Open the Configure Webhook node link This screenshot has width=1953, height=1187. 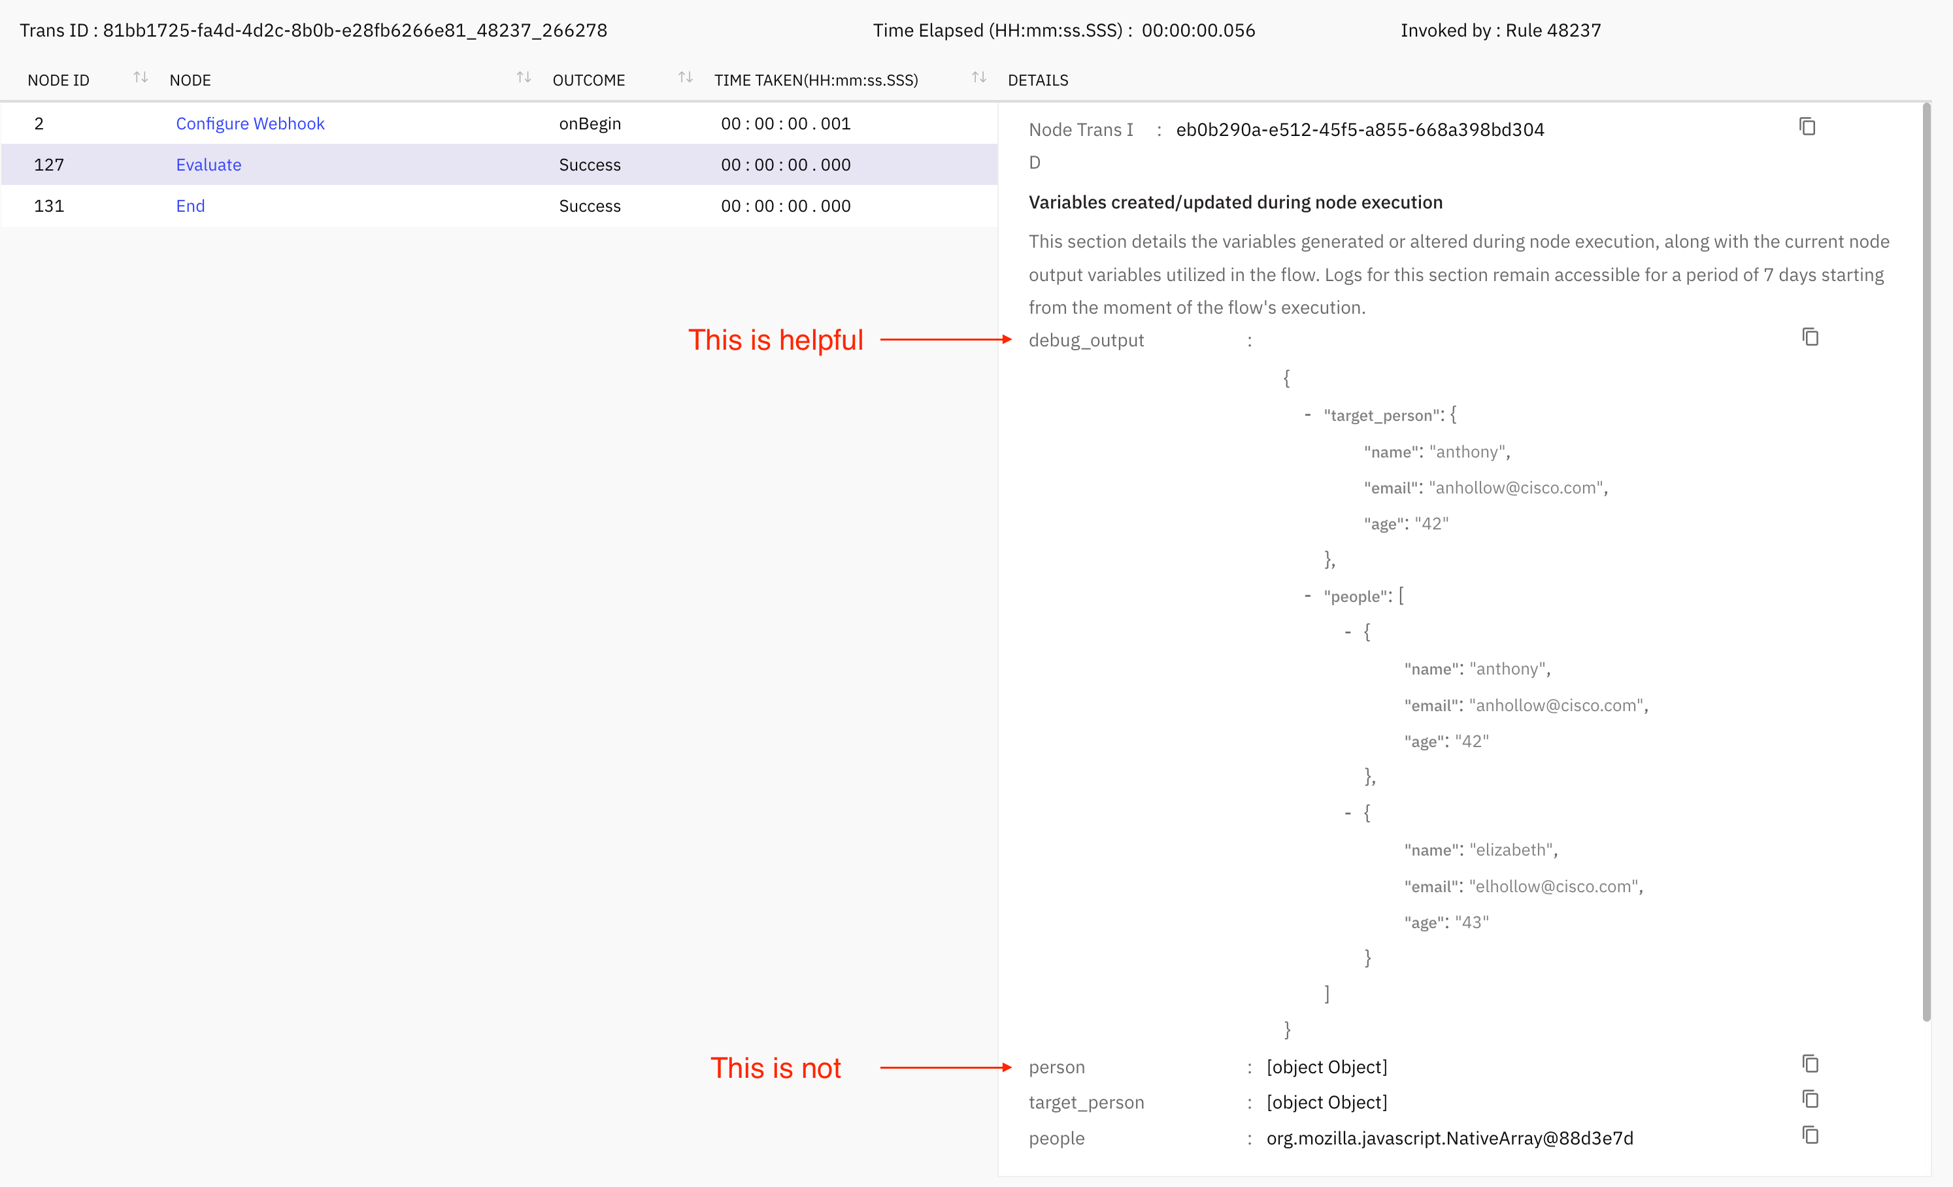point(250,124)
